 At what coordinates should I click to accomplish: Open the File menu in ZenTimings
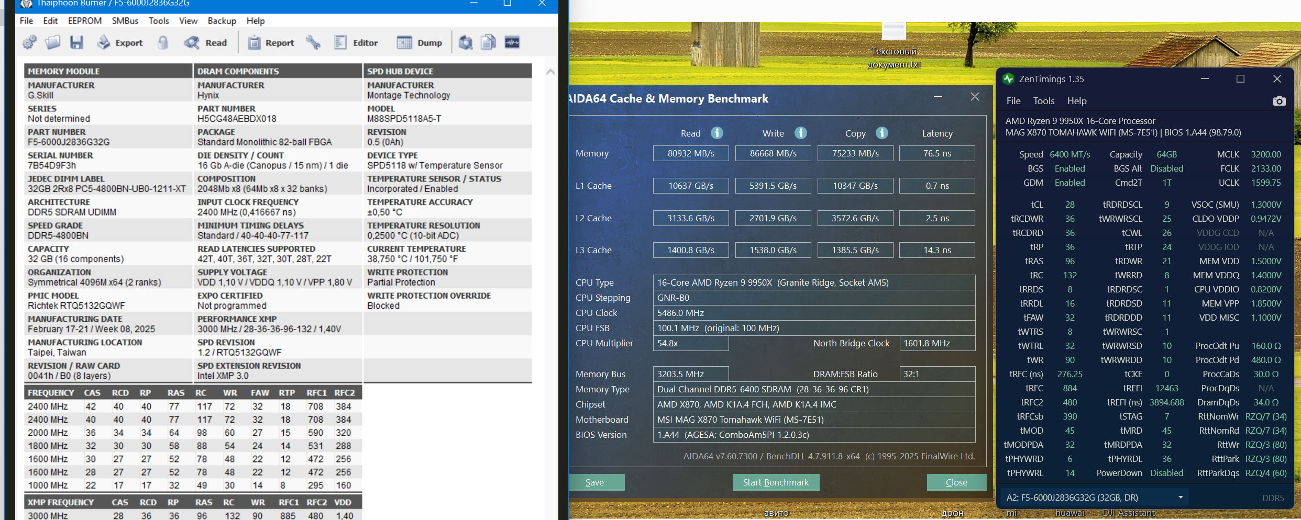coord(1013,101)
